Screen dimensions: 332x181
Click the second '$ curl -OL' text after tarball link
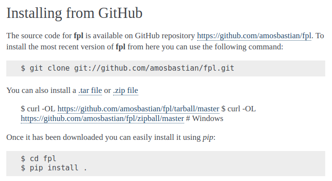tap(238, 109)
